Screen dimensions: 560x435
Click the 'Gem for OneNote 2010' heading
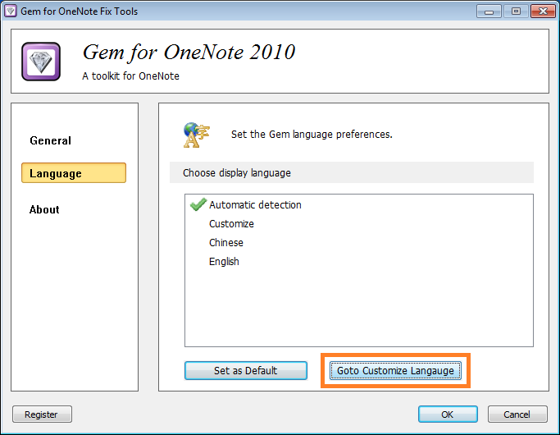[189, 53]
